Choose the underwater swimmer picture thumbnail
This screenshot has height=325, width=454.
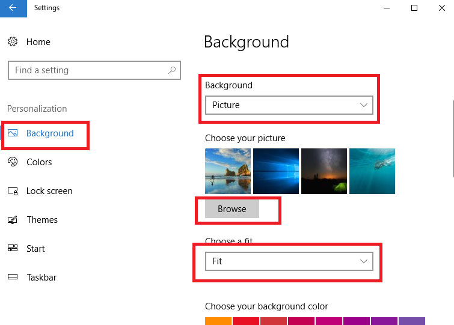372,171
